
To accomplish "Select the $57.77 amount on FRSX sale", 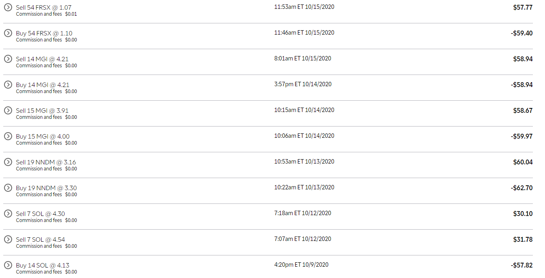I will click(523, 7).
